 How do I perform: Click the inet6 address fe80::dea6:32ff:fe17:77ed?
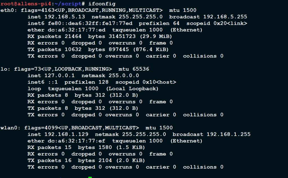pyautogui.click(x=90, y=23)
